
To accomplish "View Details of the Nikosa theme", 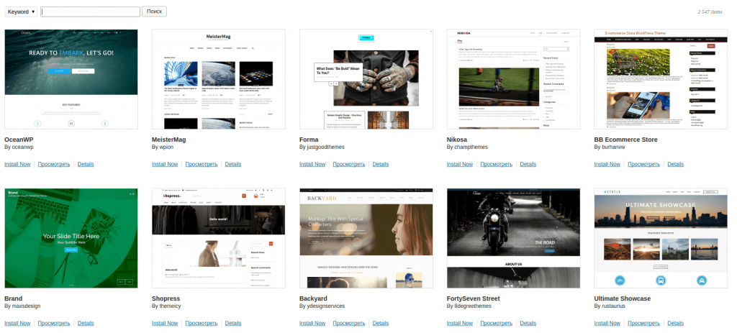I will pos(528,165).
